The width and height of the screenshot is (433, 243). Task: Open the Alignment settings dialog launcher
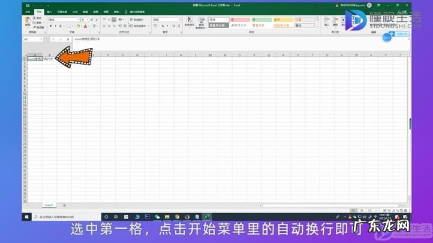click(150, 32)
